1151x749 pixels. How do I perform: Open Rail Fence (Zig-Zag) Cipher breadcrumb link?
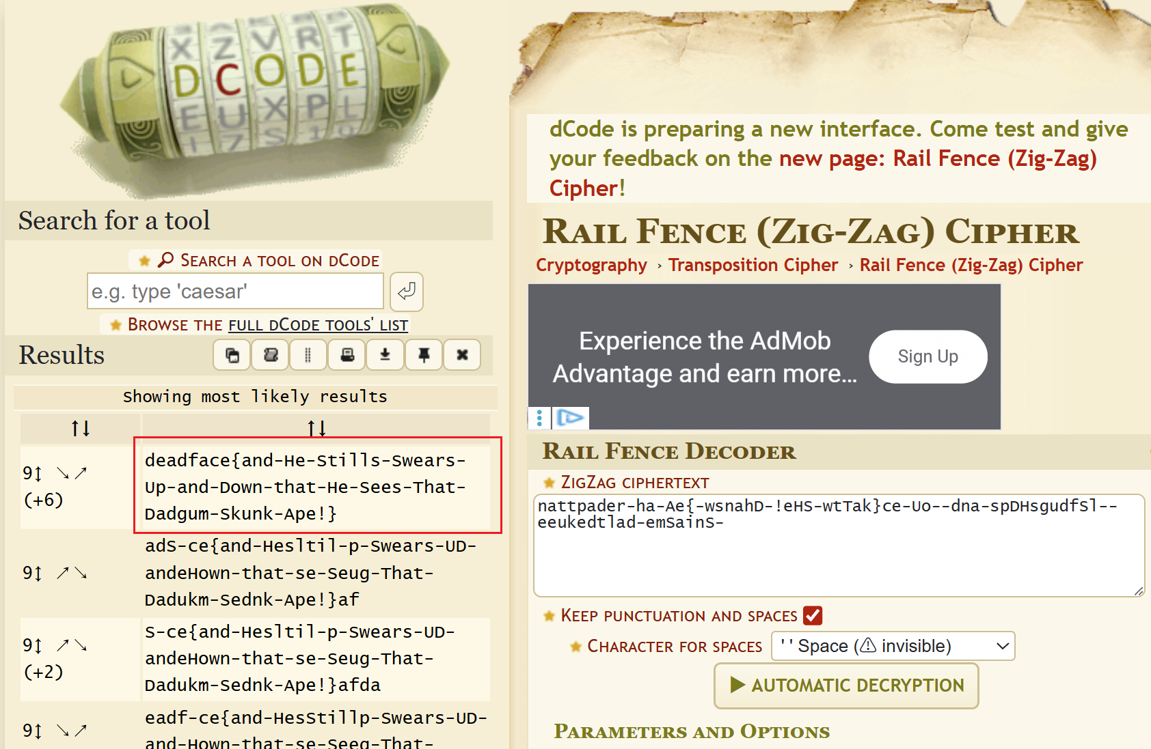coord(971,265)
